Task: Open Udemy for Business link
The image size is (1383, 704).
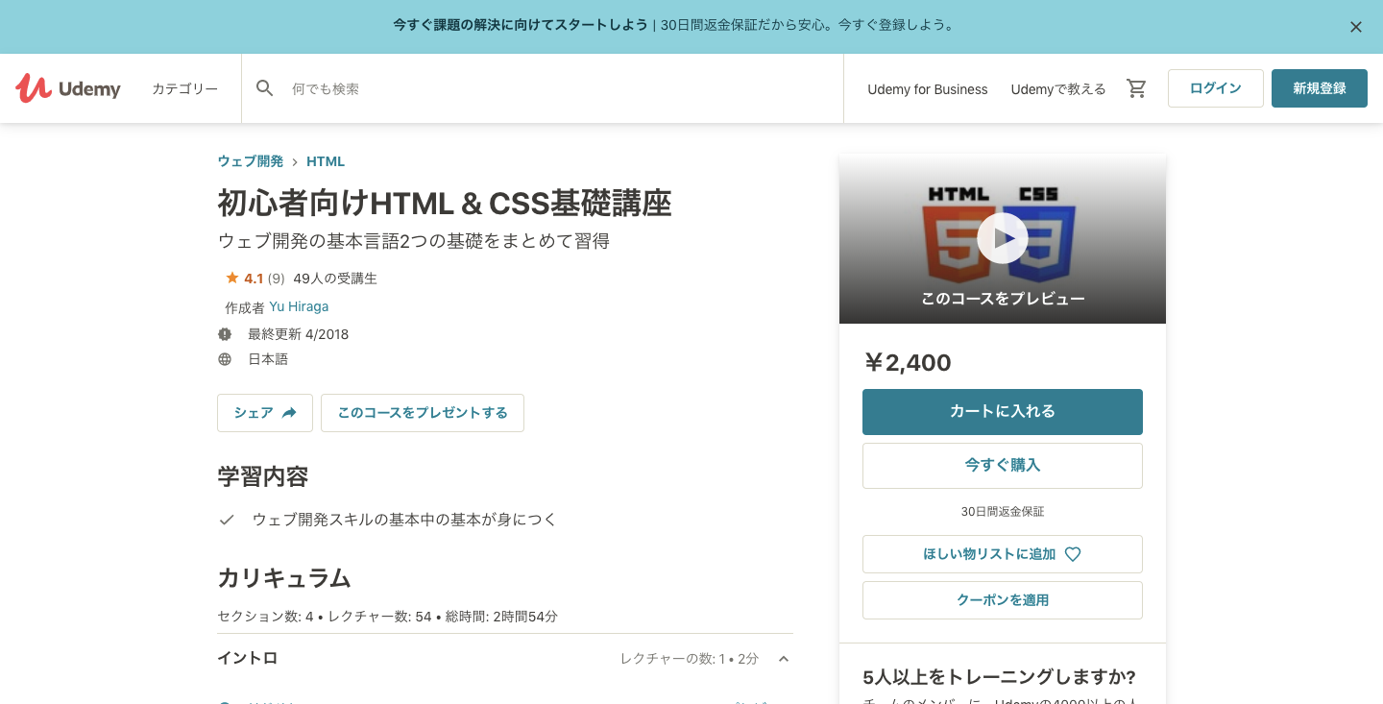Action: point(928,89)
